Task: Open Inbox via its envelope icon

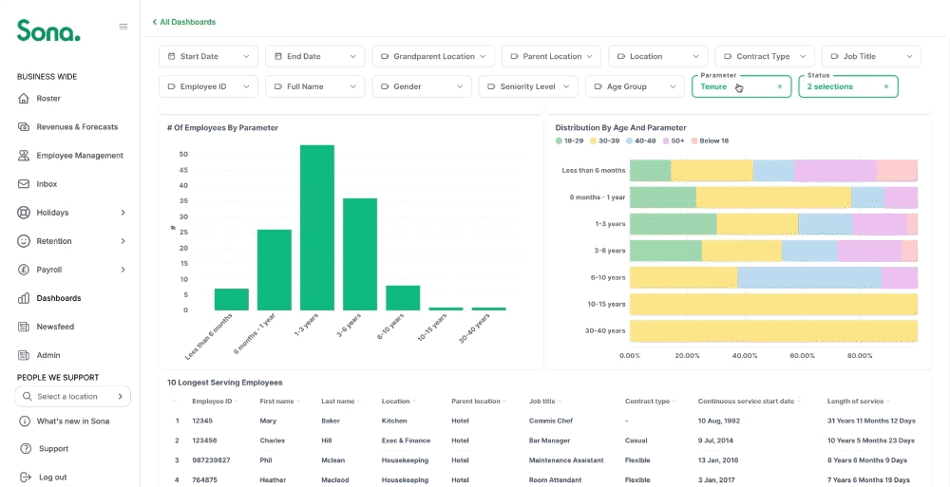Action: [24, 183]
